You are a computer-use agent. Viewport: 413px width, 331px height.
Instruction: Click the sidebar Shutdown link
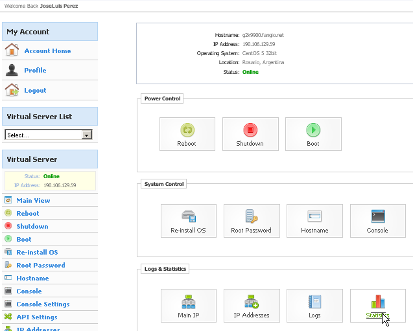32,227
